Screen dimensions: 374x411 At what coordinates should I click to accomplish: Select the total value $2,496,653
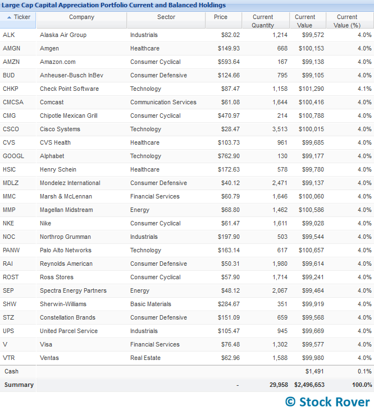[x=309, y=385]
